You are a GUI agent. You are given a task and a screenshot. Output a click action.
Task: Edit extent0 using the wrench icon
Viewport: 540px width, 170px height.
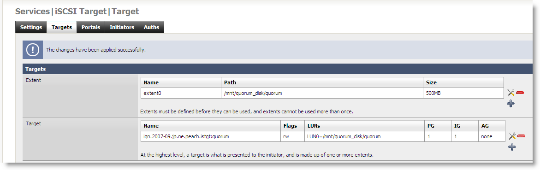511,93
